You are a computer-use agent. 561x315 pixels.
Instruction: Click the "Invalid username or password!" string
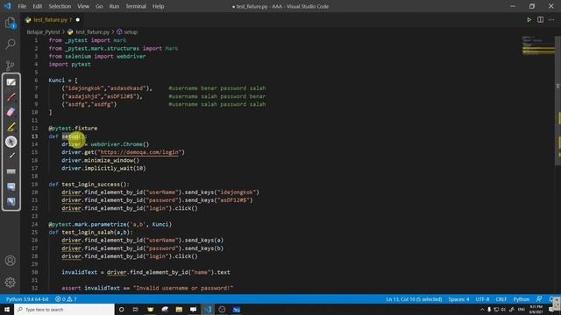tap(183, 288)
